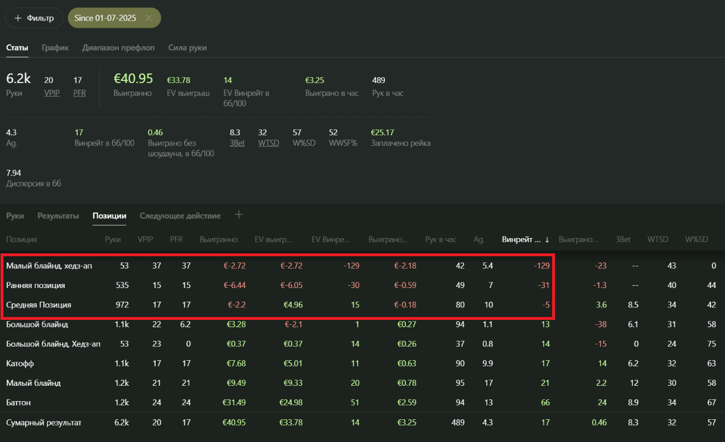Open the Диапазон префлоп tab
The width and height of the screenshot is (725, 442).
coord(118,48)
